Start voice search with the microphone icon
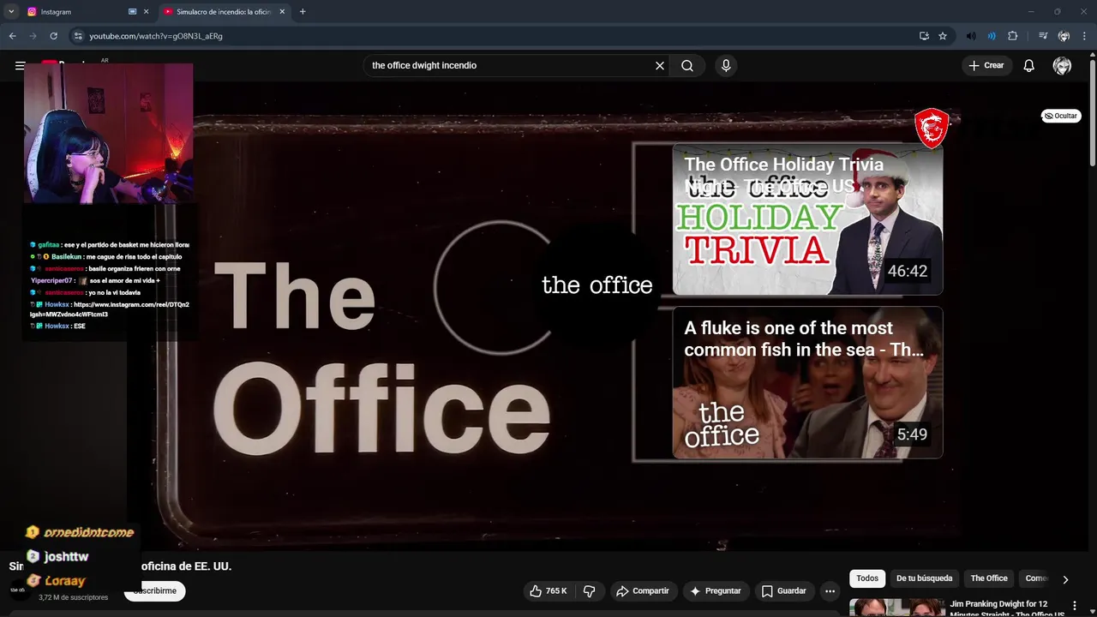1097x617 pixels. click(x=726, y=65)
